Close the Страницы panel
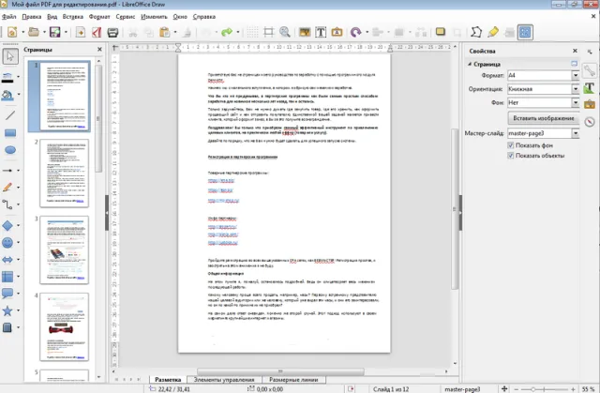 point(99,50)
